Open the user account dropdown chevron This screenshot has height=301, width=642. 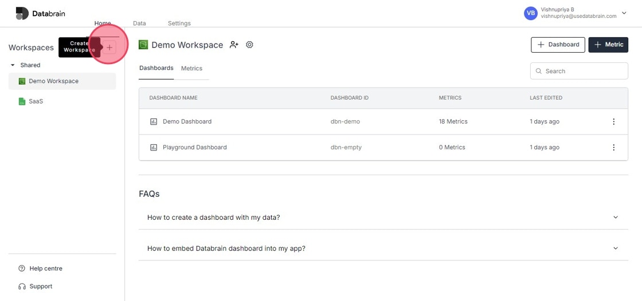624,13
